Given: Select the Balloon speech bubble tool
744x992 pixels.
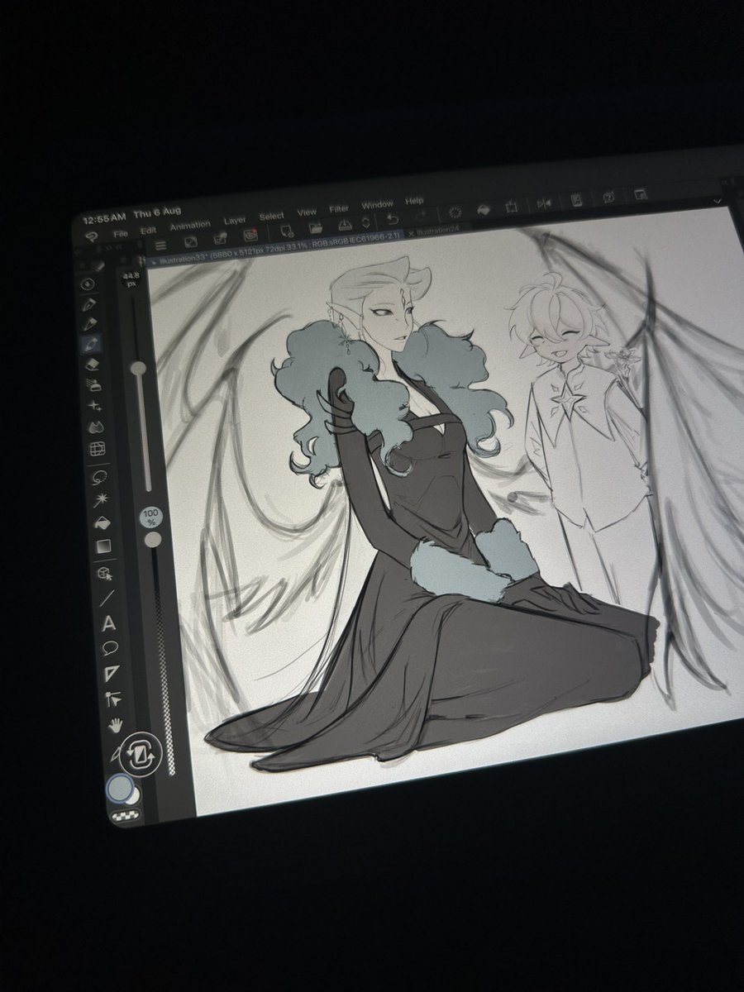Looking at the screenshot, I should (110, 648).
